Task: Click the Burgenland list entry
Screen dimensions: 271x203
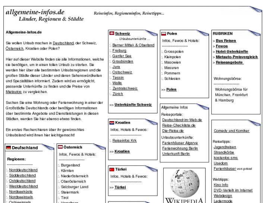Action: (70, 165)
